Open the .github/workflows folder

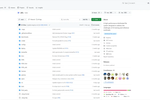pyautogui.click(x=26, y=33)
